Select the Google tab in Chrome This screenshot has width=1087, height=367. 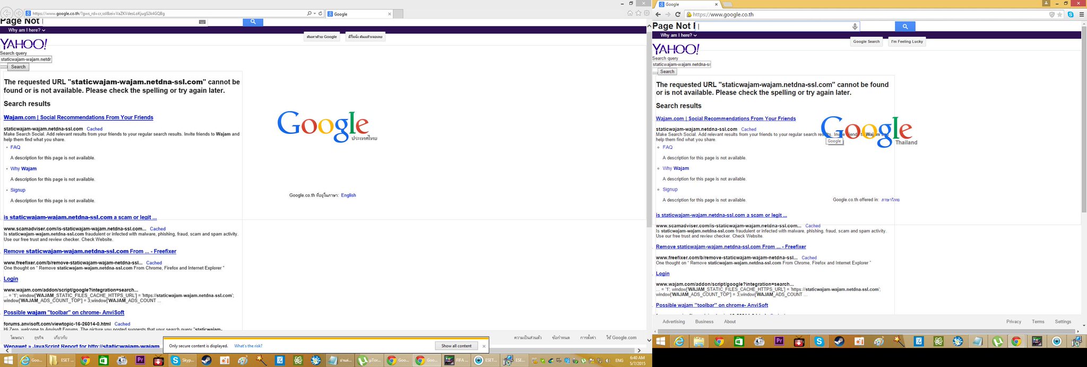point(687,4)
